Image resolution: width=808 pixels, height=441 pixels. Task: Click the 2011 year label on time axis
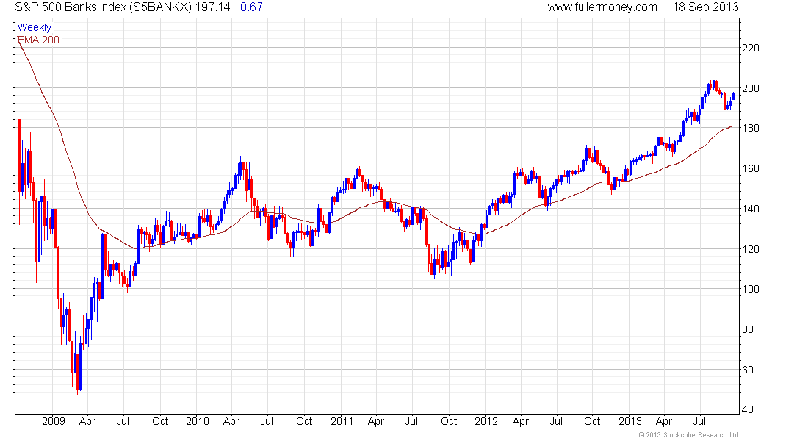[x=342, y=421]
